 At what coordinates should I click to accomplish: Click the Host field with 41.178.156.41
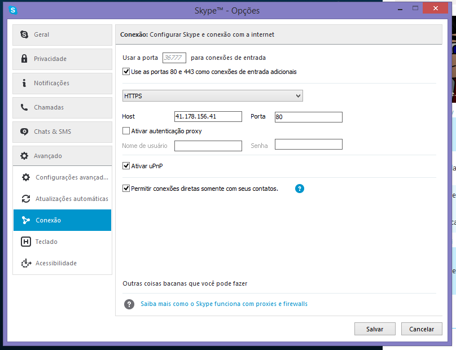pyautogui.click(x=208, y=116)
